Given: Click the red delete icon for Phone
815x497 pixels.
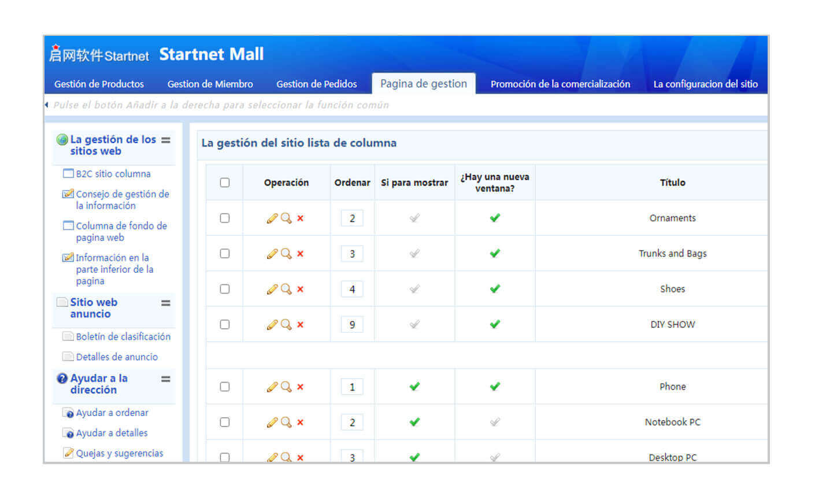Looking at the screenshot, I should [300, 387].
